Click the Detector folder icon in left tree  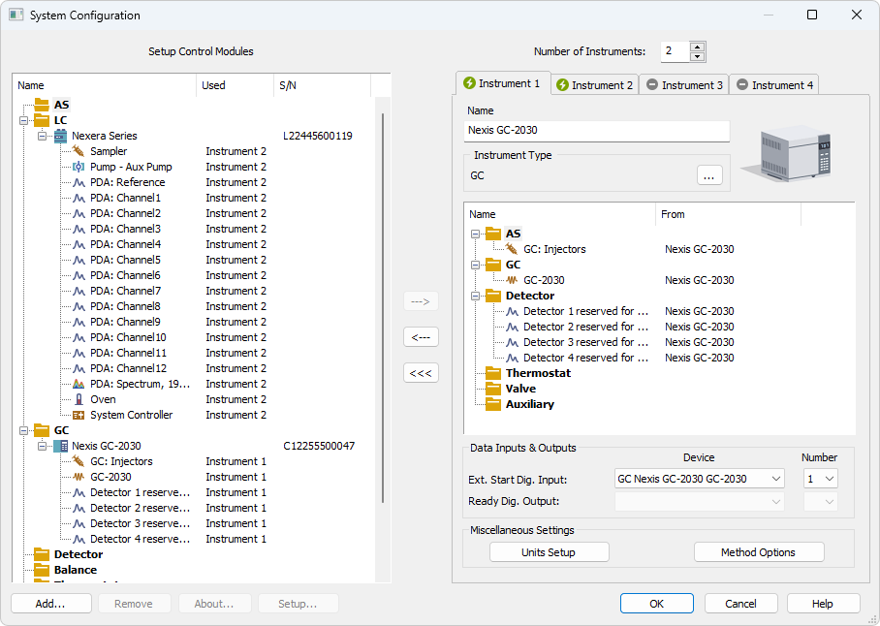click(x=42, y=554)
